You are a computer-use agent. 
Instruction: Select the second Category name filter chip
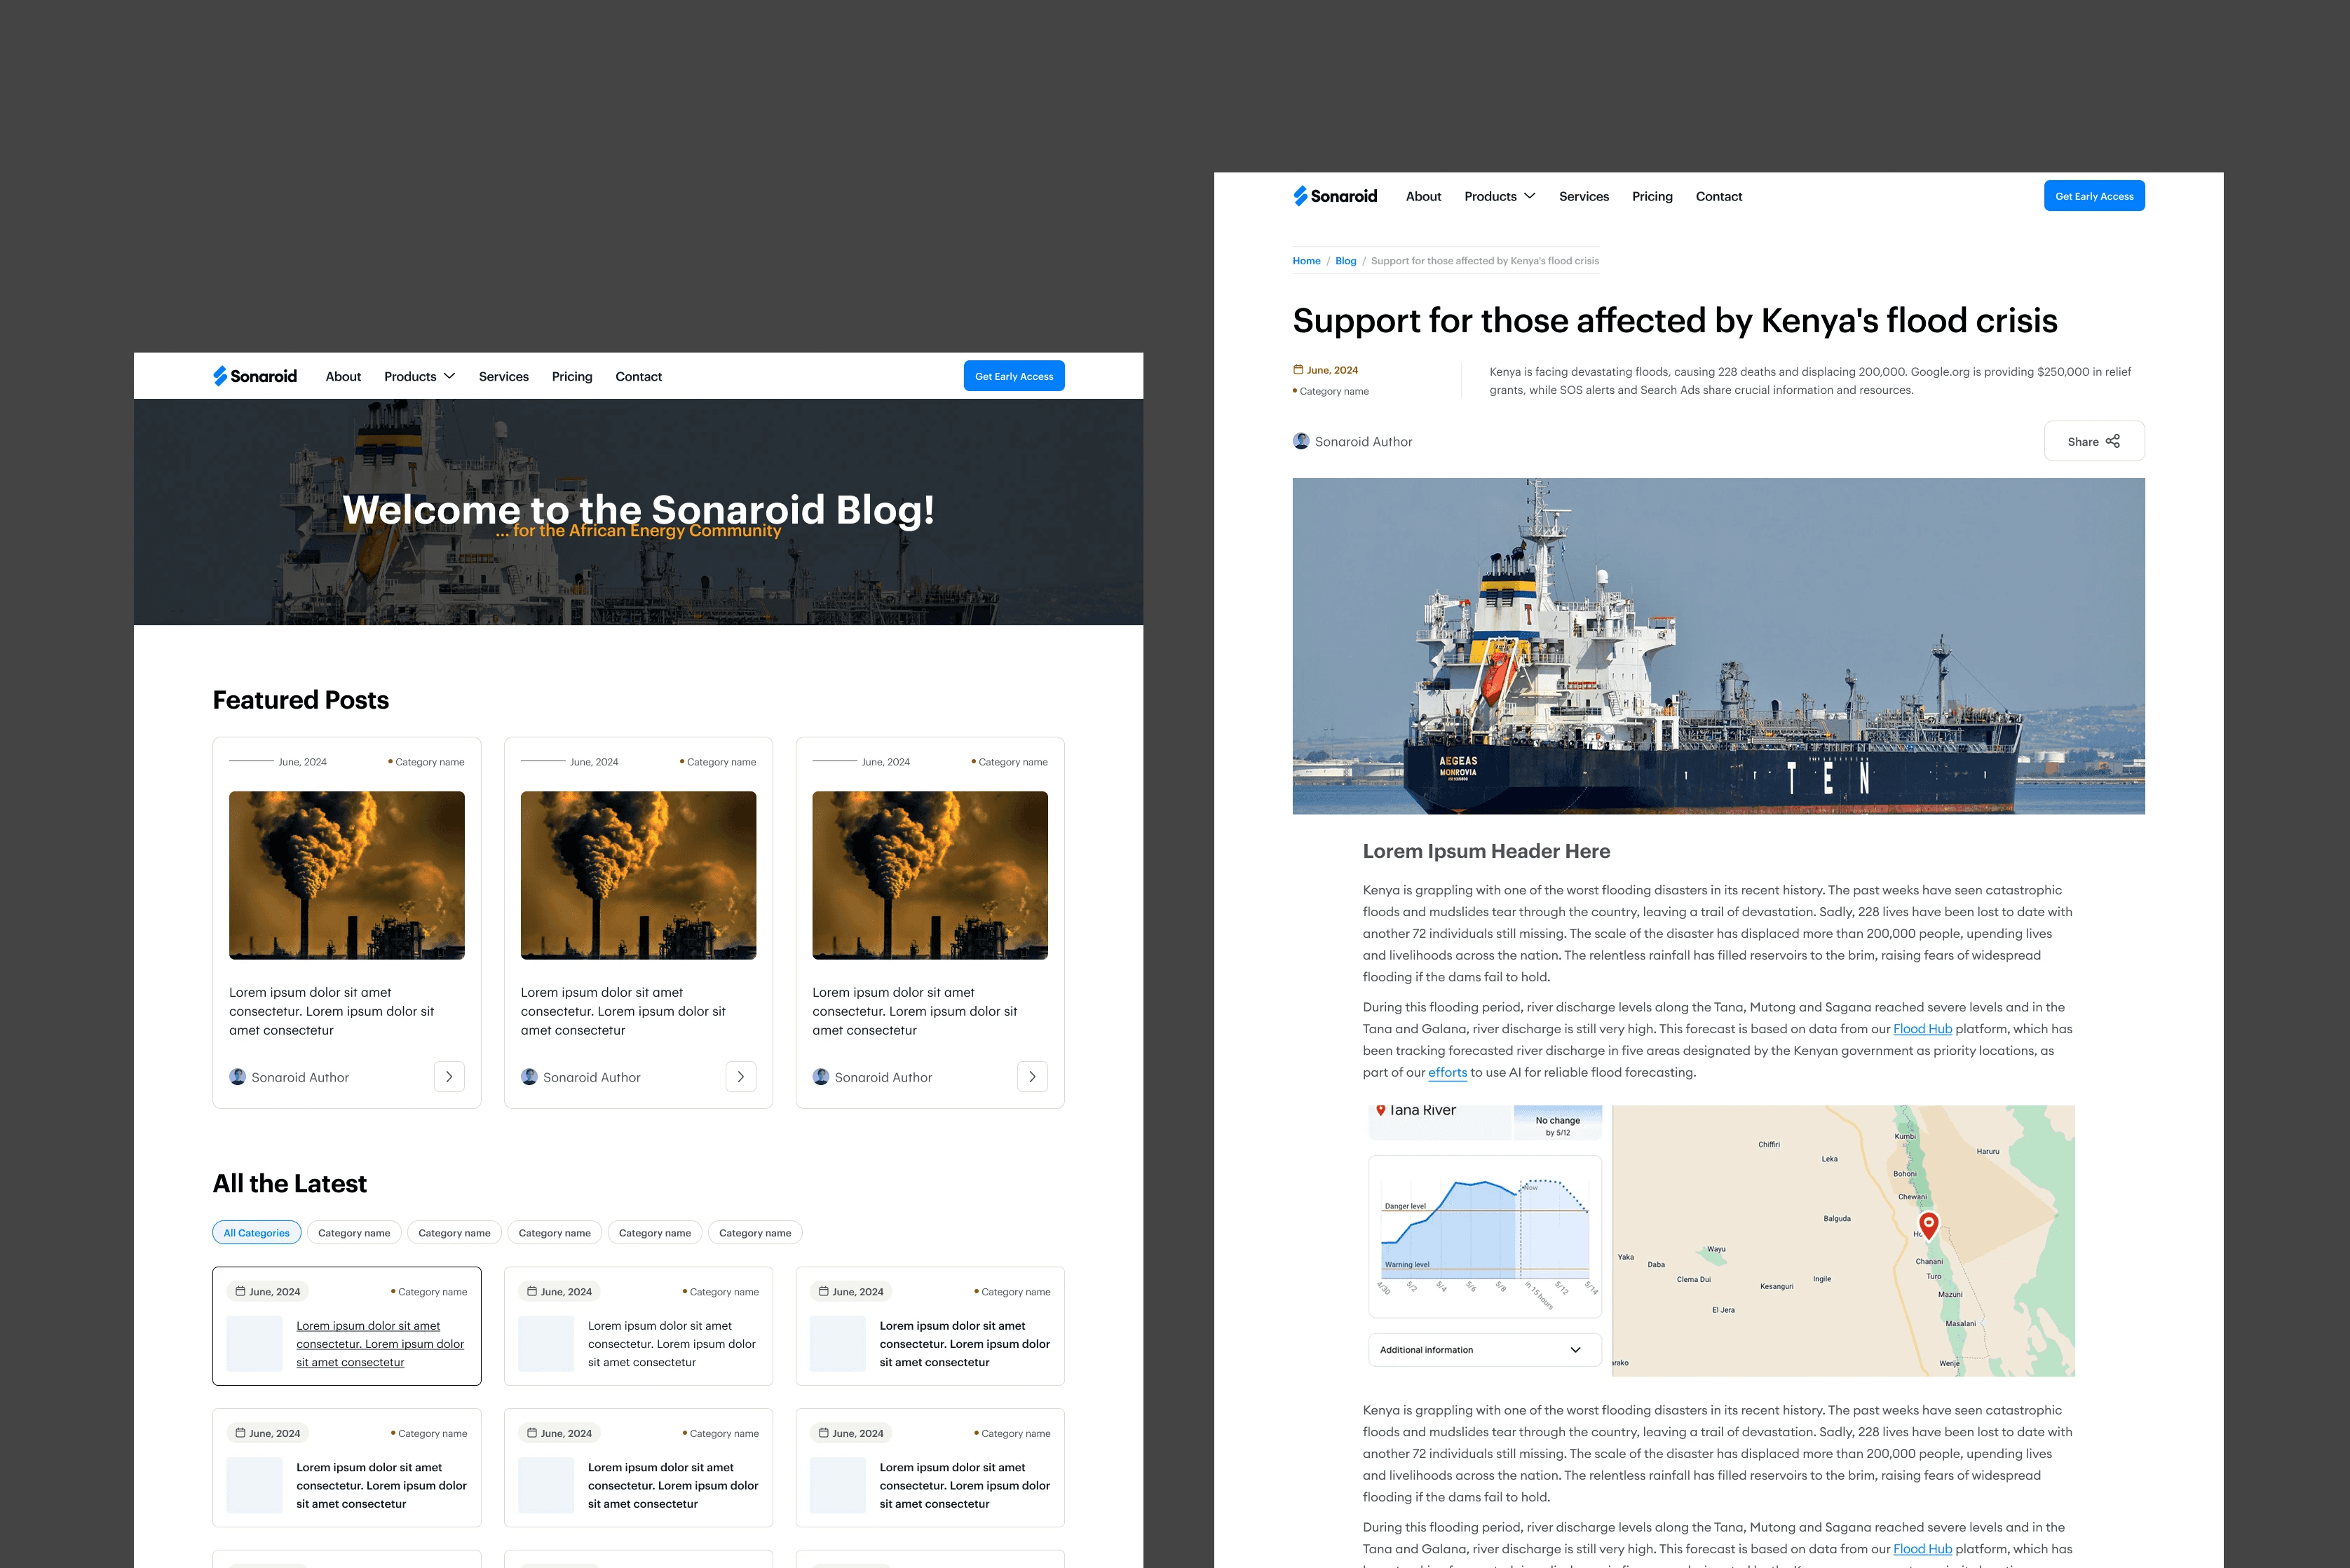pyautogui.click(x=454, y=1233)
